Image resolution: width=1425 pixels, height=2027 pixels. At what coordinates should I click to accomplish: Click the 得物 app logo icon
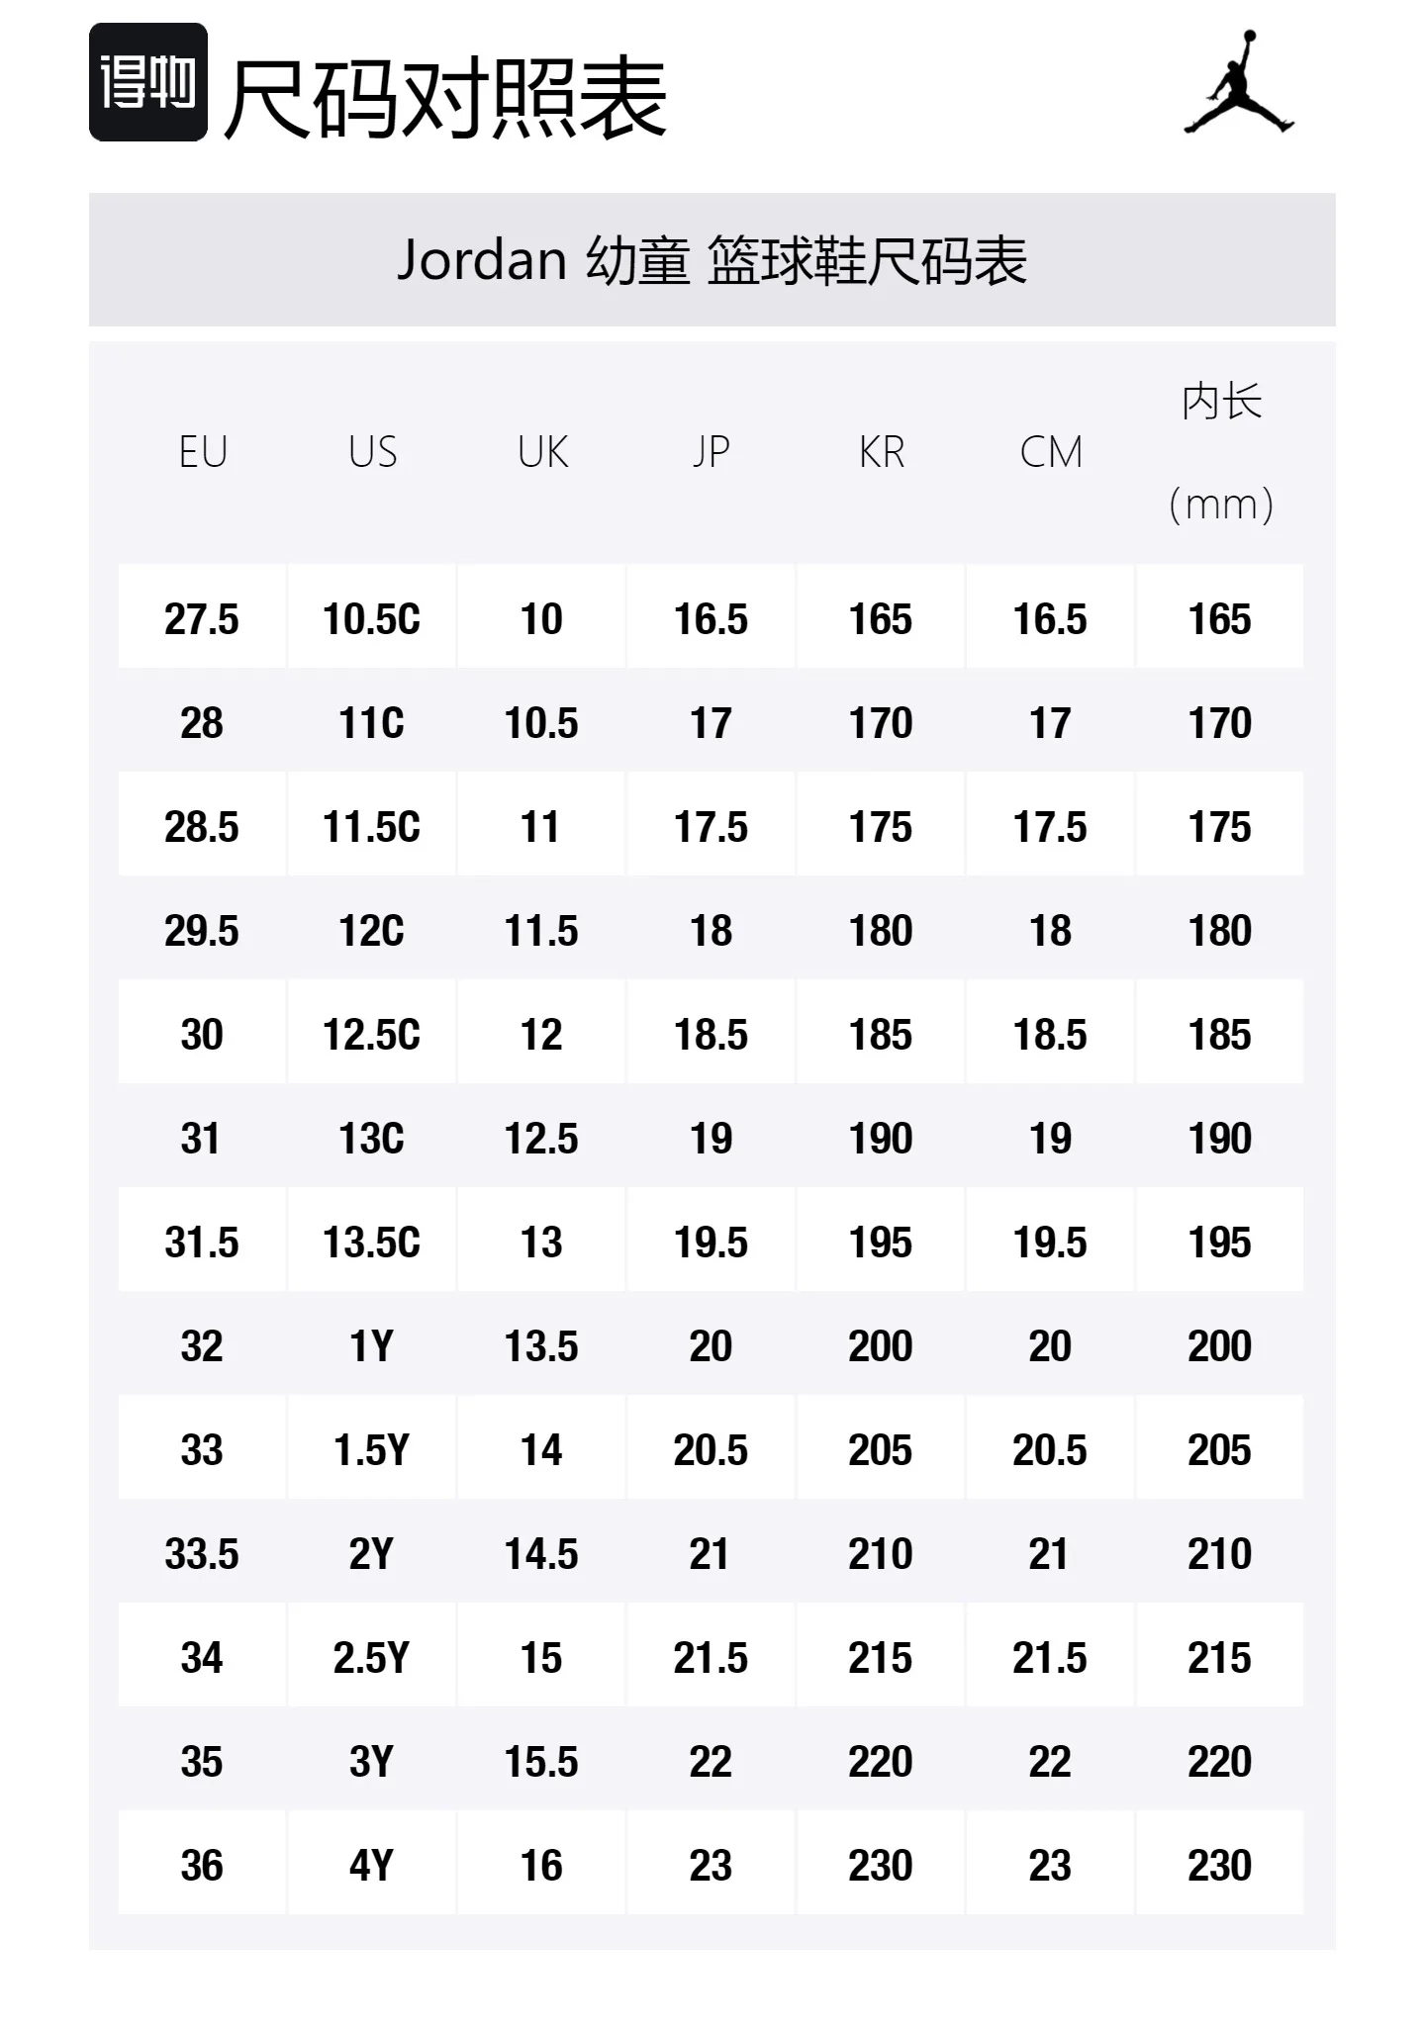click(148, 82)
